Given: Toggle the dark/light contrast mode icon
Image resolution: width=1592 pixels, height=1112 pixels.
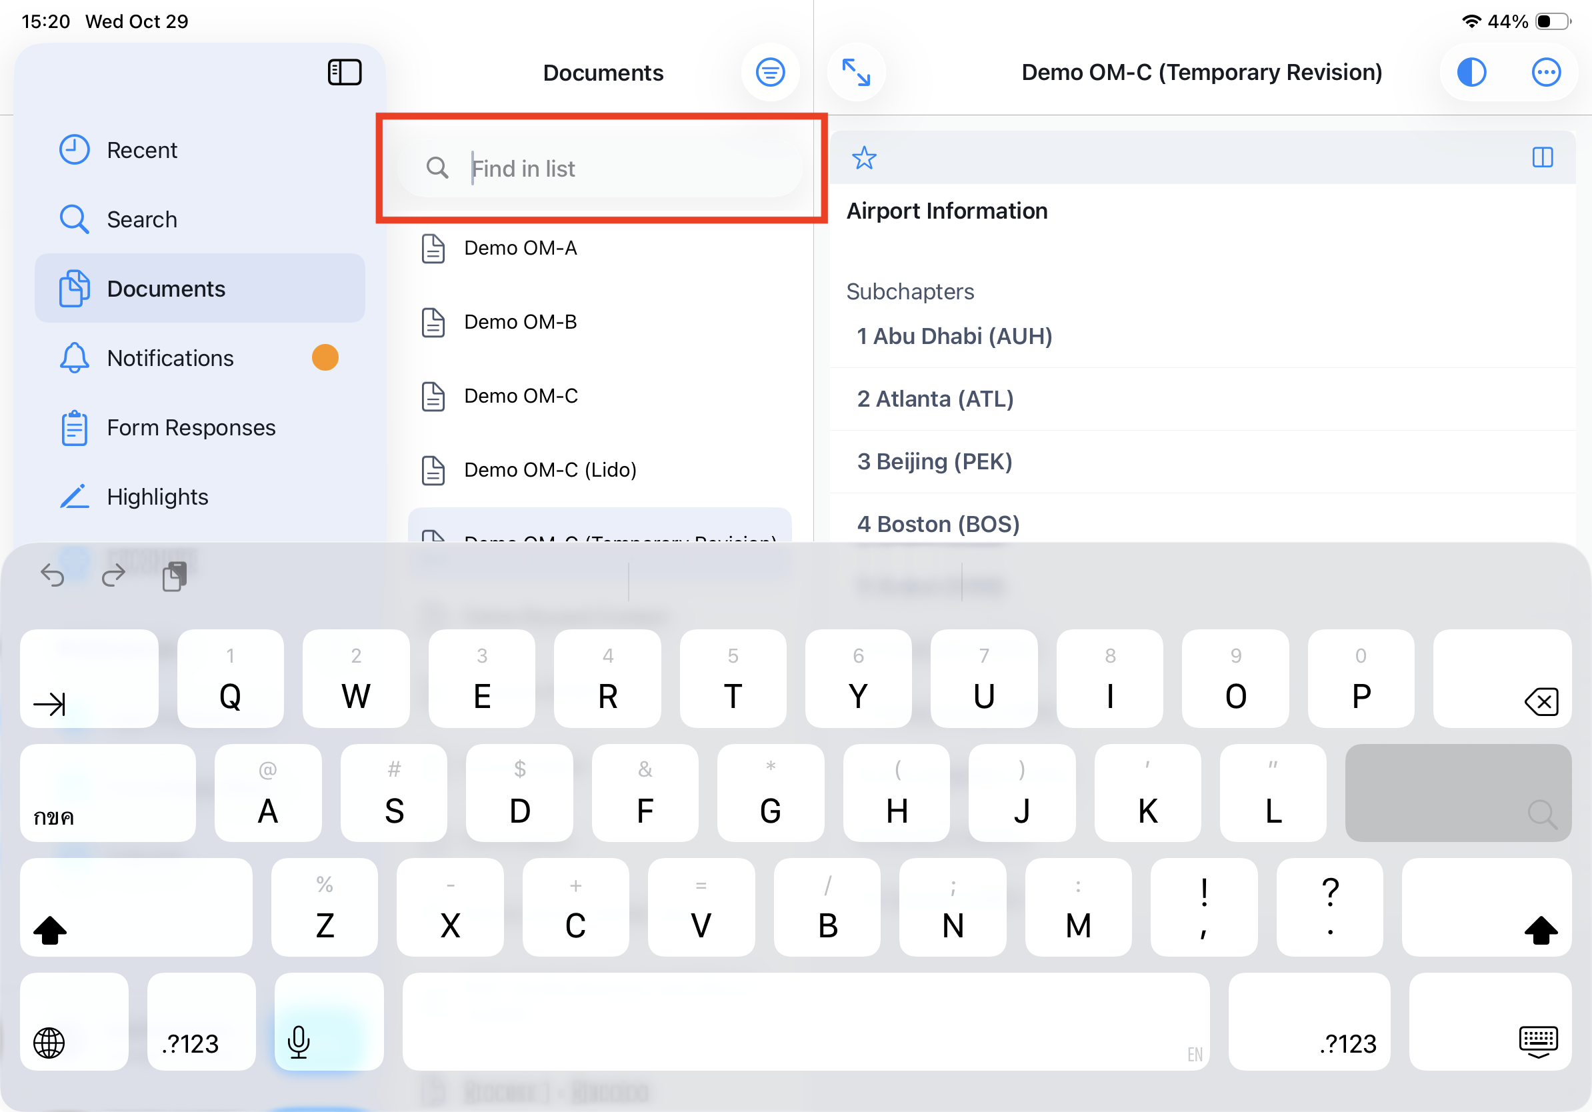Looking at the screenshot, I should (x=1471, y=72).
